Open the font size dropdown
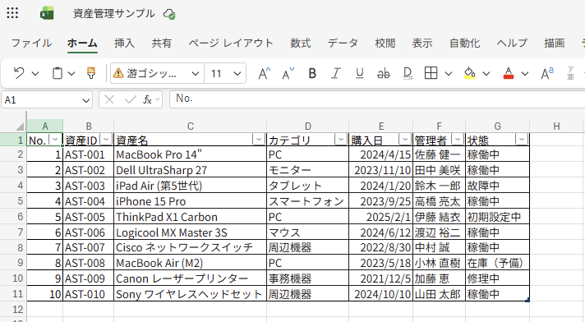Image resolution: width=585 pixels, height=322 pixels. pos(237,73)
